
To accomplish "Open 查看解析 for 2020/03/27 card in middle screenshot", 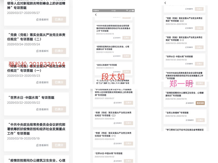I will coord(118,103).
